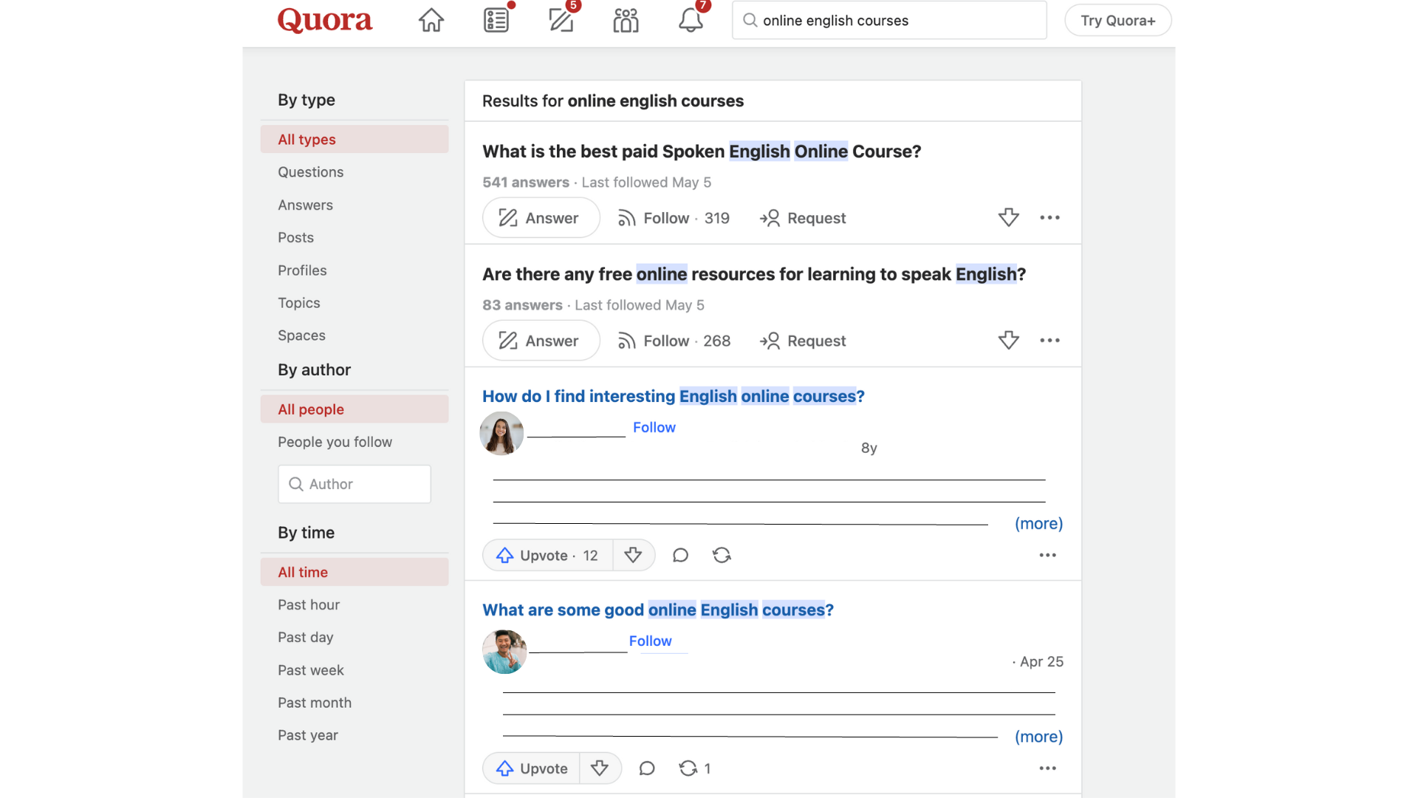This screenshot has height=798, width=1418.
Task: Follow the author of the interesting courses answer
Action: coord(654,427)
